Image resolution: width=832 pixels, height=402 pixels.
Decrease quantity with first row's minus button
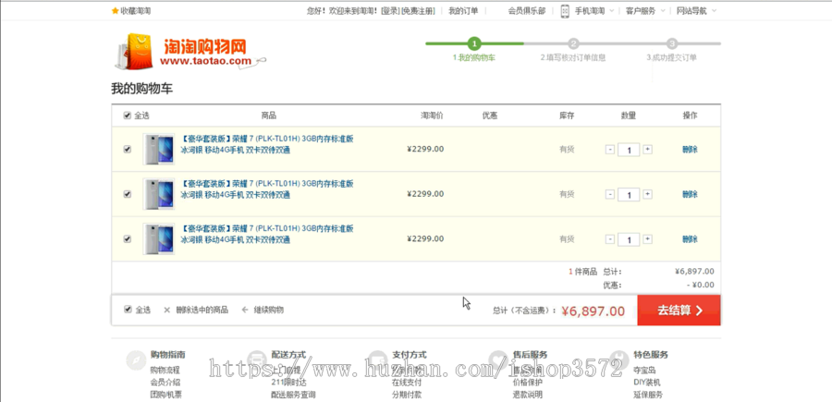(x=610, y=150)
